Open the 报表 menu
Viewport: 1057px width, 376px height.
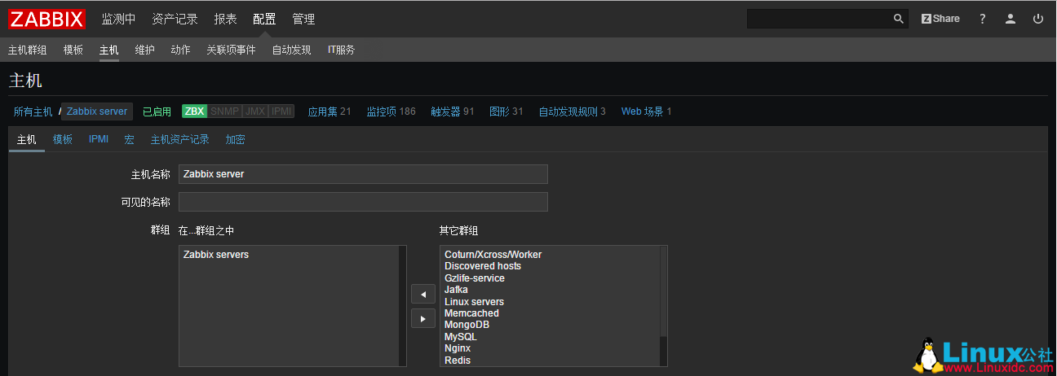tap(225, 19)
